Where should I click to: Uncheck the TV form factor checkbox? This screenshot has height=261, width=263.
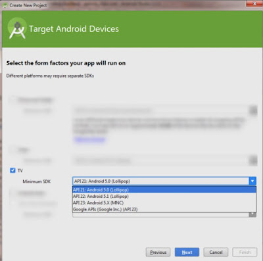tap(12, 170)
